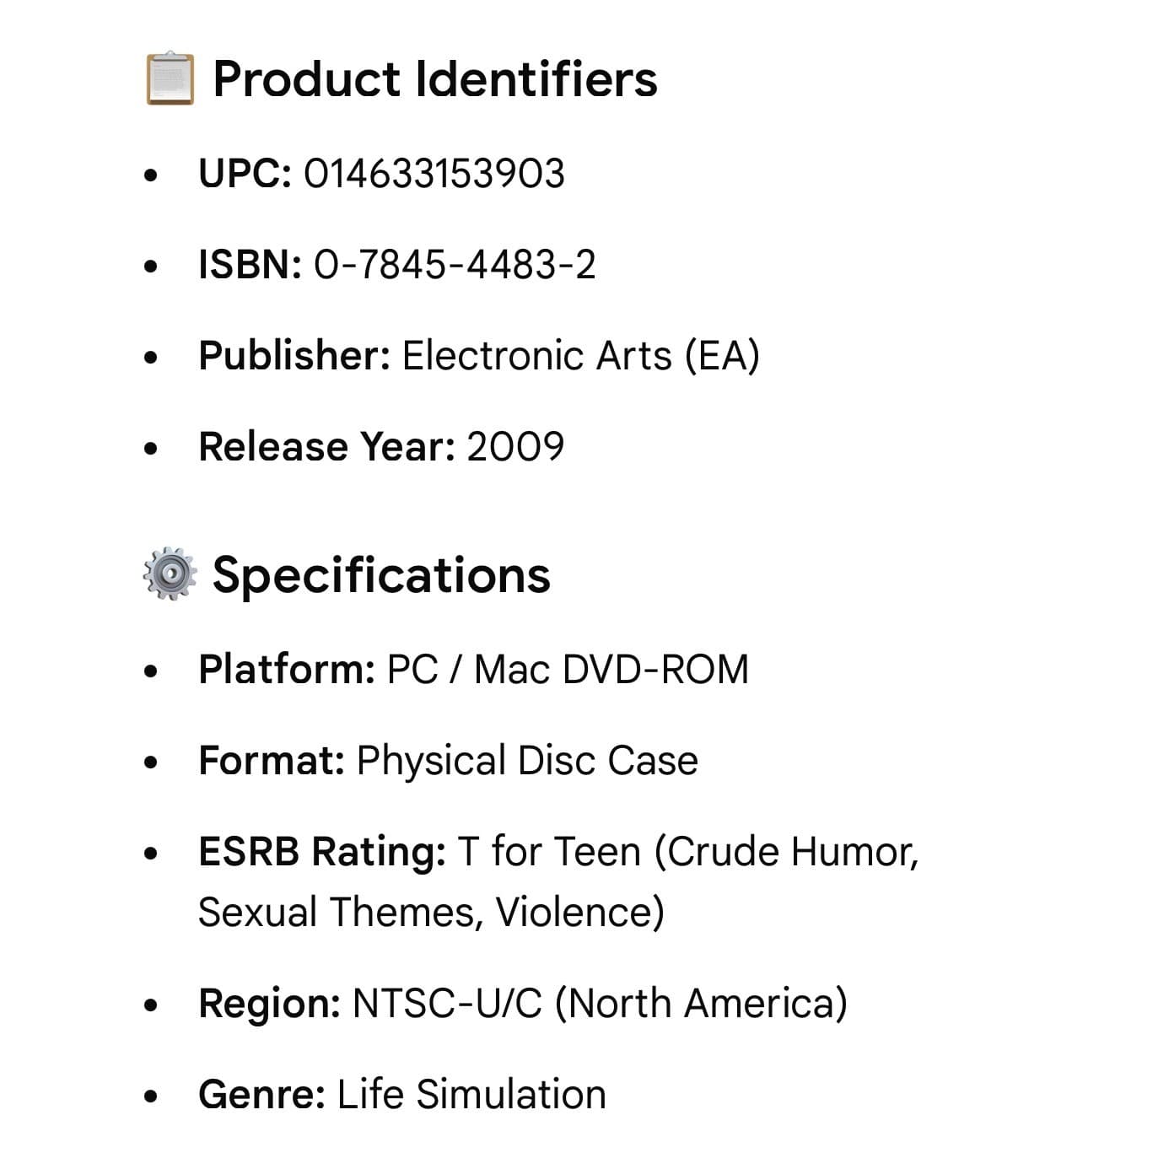Click the Format label
This screenshot has width=1169, height=1169.
tap(272, 761)
